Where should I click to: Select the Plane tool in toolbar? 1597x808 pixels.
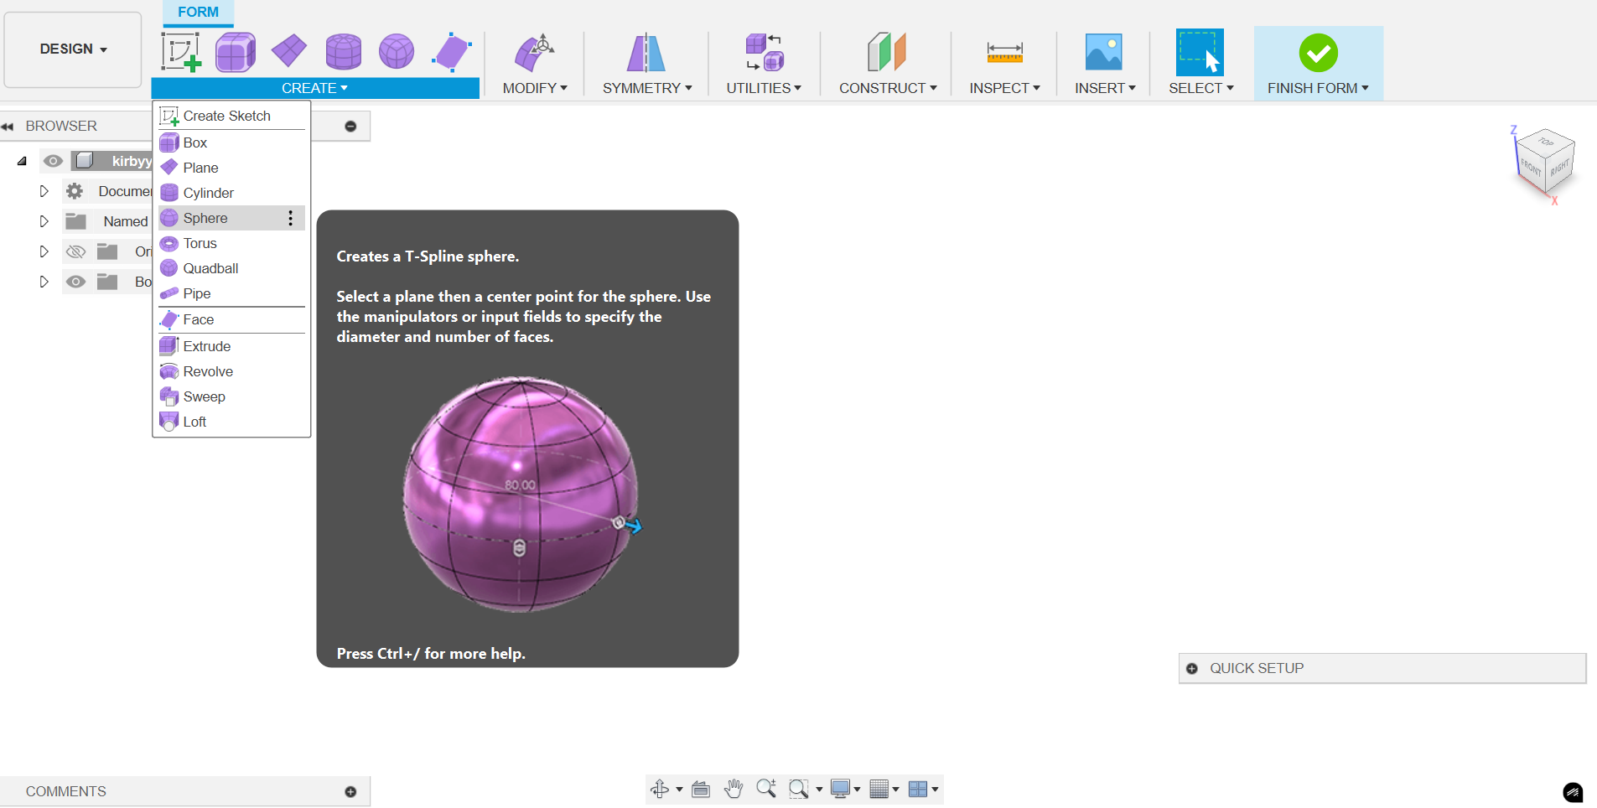[x=289, y=51]
